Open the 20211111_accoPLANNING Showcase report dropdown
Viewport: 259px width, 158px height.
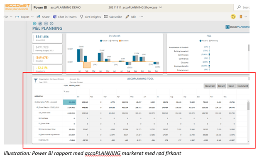click(x=135, y=7)
